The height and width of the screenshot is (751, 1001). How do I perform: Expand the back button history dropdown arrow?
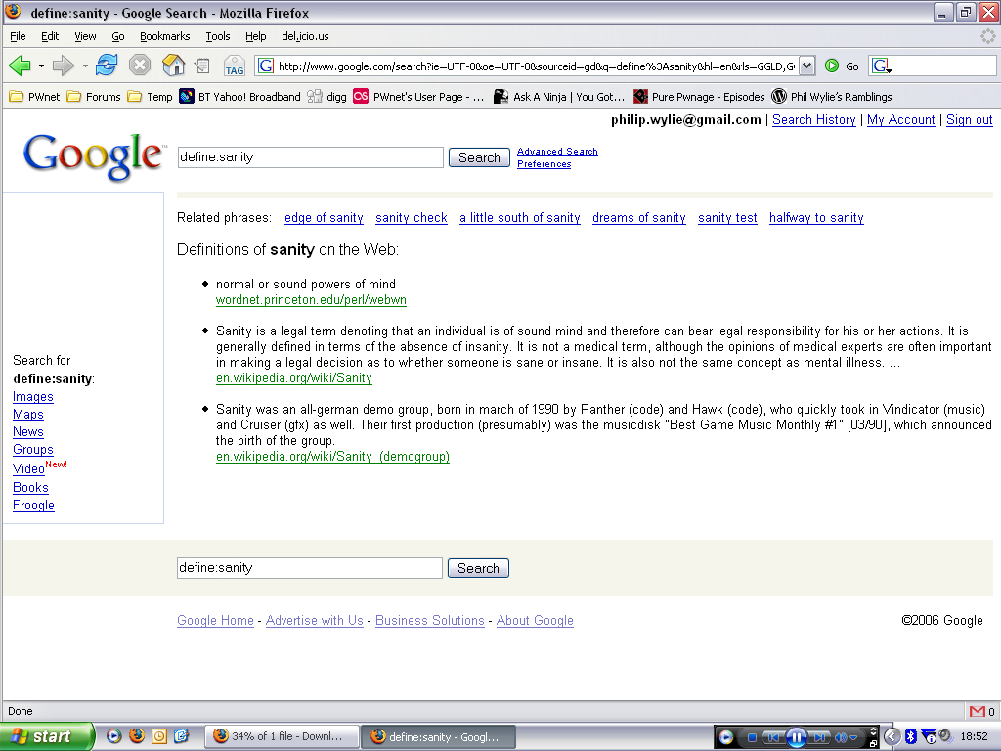click(41, 66)
